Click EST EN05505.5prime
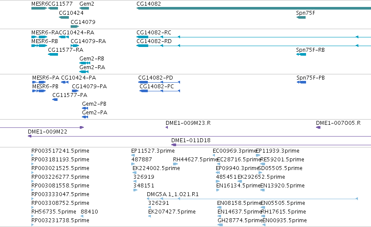371x227 pixels. 283,203
